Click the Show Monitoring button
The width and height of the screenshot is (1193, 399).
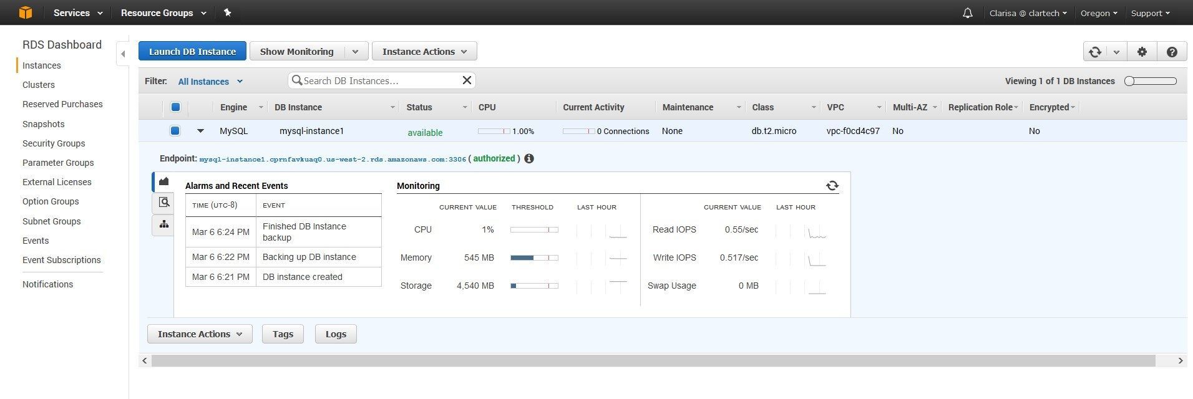pos(297,52)
